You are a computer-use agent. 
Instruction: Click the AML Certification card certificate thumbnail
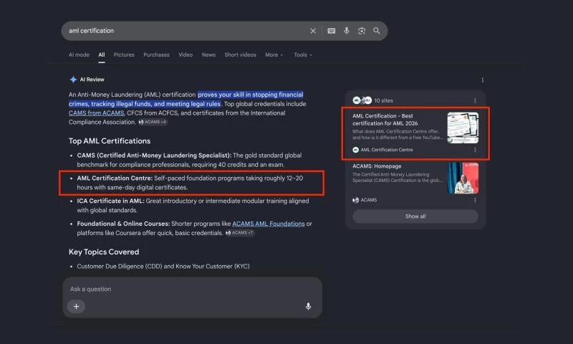pyautogui.click(x=463, y=128)
